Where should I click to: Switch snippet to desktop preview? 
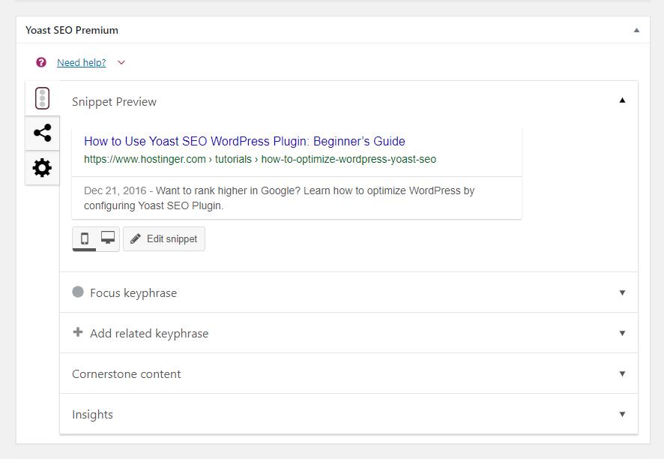[x=108, y=238]
